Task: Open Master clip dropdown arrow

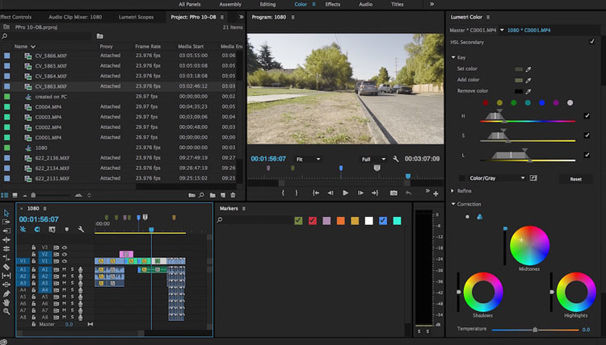Action: coord(502,30)
